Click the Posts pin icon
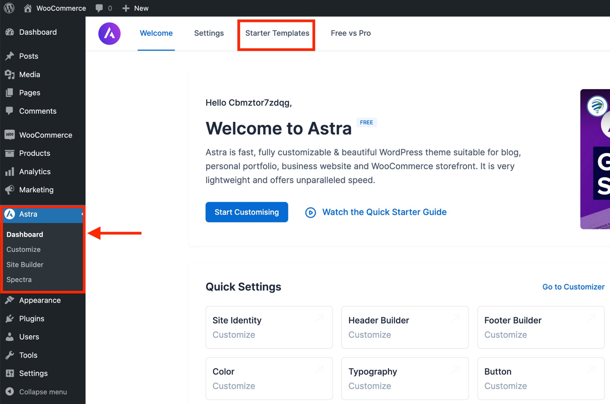The image size is (610, 404). point(10,56)
